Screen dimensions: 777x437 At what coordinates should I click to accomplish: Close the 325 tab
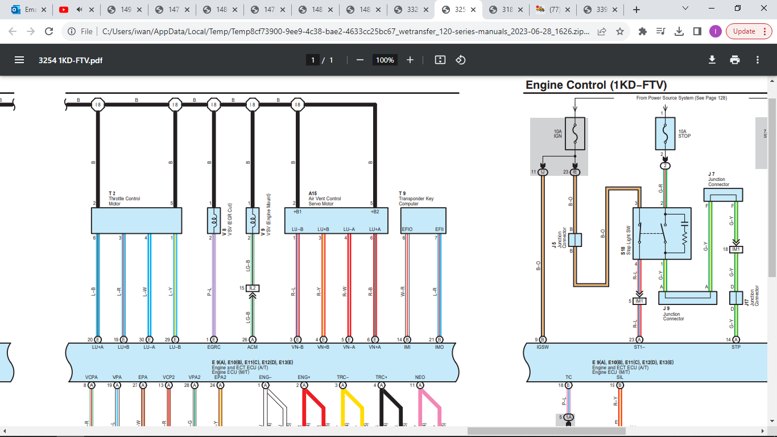pos(474,10)
